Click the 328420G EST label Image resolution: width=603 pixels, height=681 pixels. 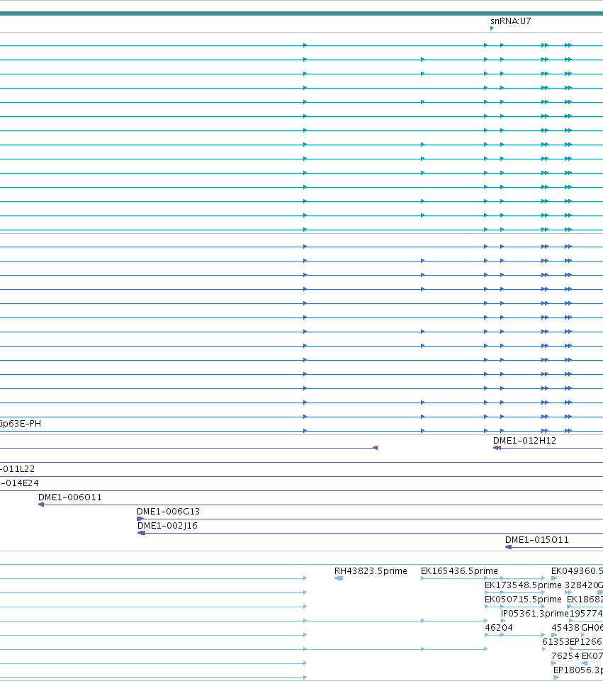[584, 585]
